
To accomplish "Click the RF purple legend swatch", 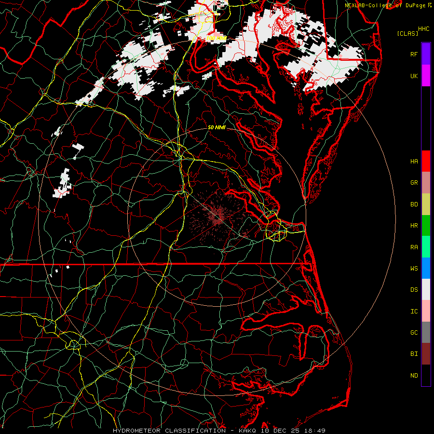I will (x=426, y=54).
